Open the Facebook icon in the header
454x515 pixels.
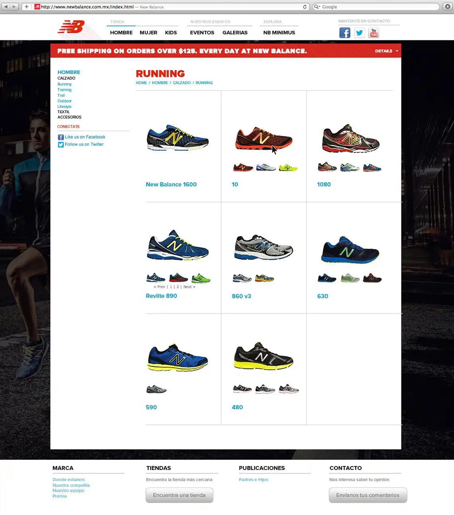pyautogui.click(x=345, y=33)
